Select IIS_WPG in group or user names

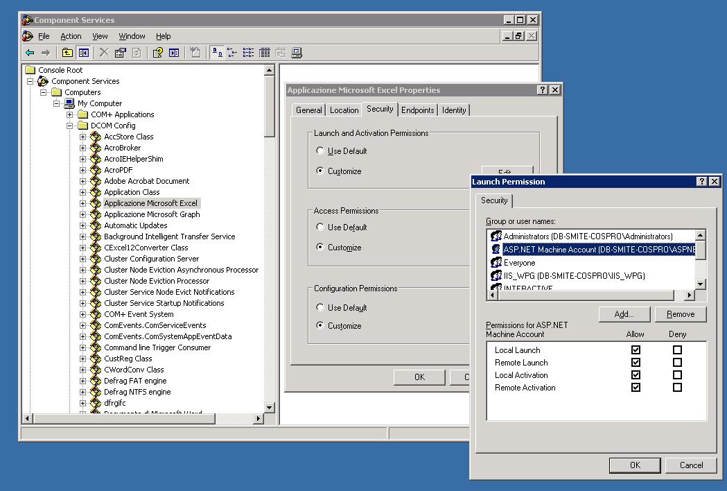[x=574, y=275]
